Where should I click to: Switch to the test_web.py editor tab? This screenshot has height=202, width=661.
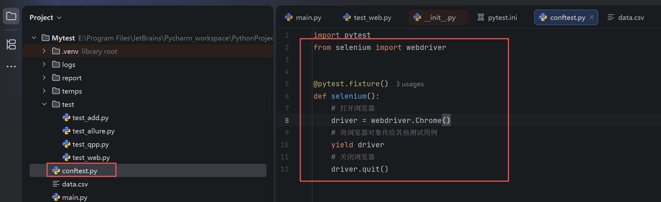click(367, 17)
